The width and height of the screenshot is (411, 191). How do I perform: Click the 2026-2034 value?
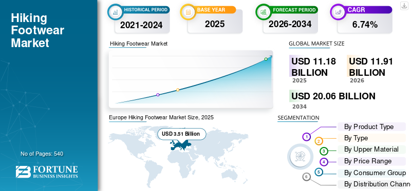(290, 24)
